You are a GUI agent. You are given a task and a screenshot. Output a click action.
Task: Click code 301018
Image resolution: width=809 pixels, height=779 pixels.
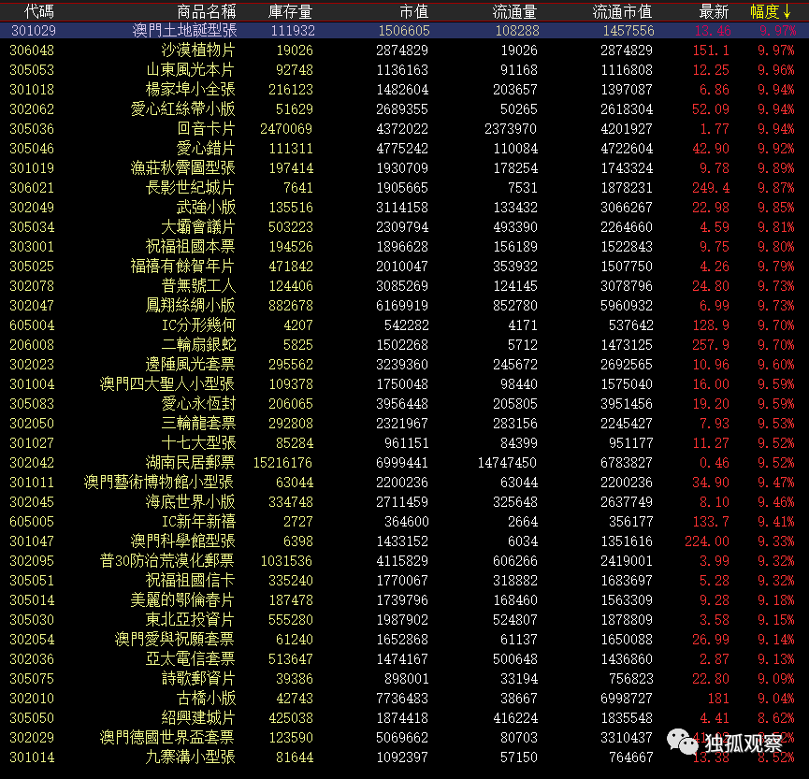(x=32, y=90)
